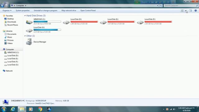
Task: Select WINDOWS (C:) in navigation tree
Action: (x=13, y=53)
